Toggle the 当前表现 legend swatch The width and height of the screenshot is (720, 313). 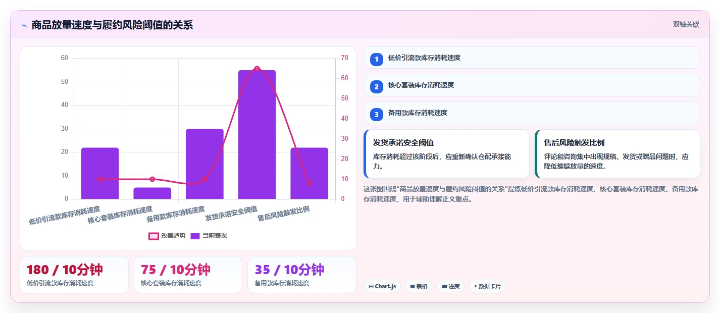195,236
